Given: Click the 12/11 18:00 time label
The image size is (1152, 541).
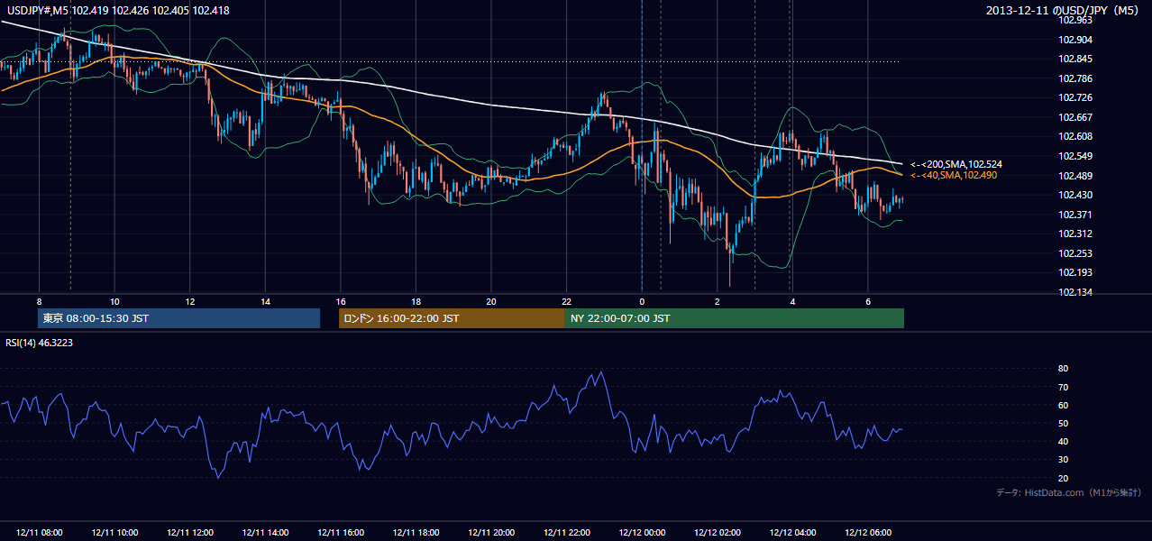Looking at the screenshot, I should coord(416,533).
